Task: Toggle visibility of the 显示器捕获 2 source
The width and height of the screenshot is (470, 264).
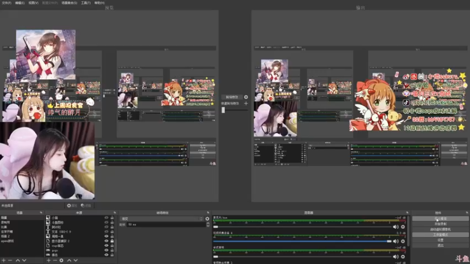Action: pos(106,241)
